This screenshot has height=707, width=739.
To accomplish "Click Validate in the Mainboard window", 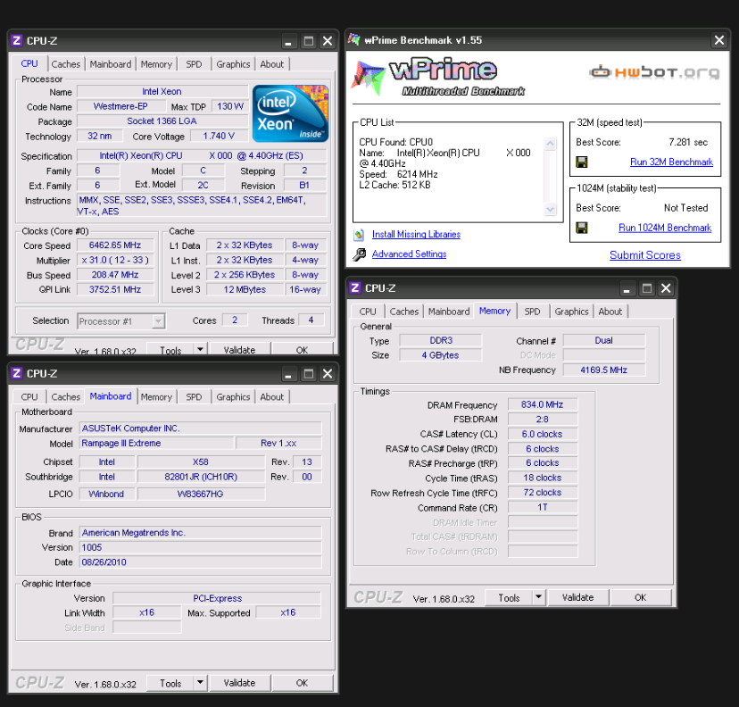I will (239, 683).
